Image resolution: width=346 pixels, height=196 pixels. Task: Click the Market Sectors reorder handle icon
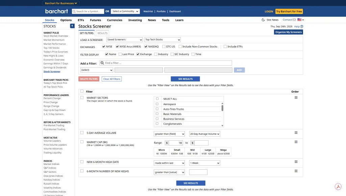point(296,98)
